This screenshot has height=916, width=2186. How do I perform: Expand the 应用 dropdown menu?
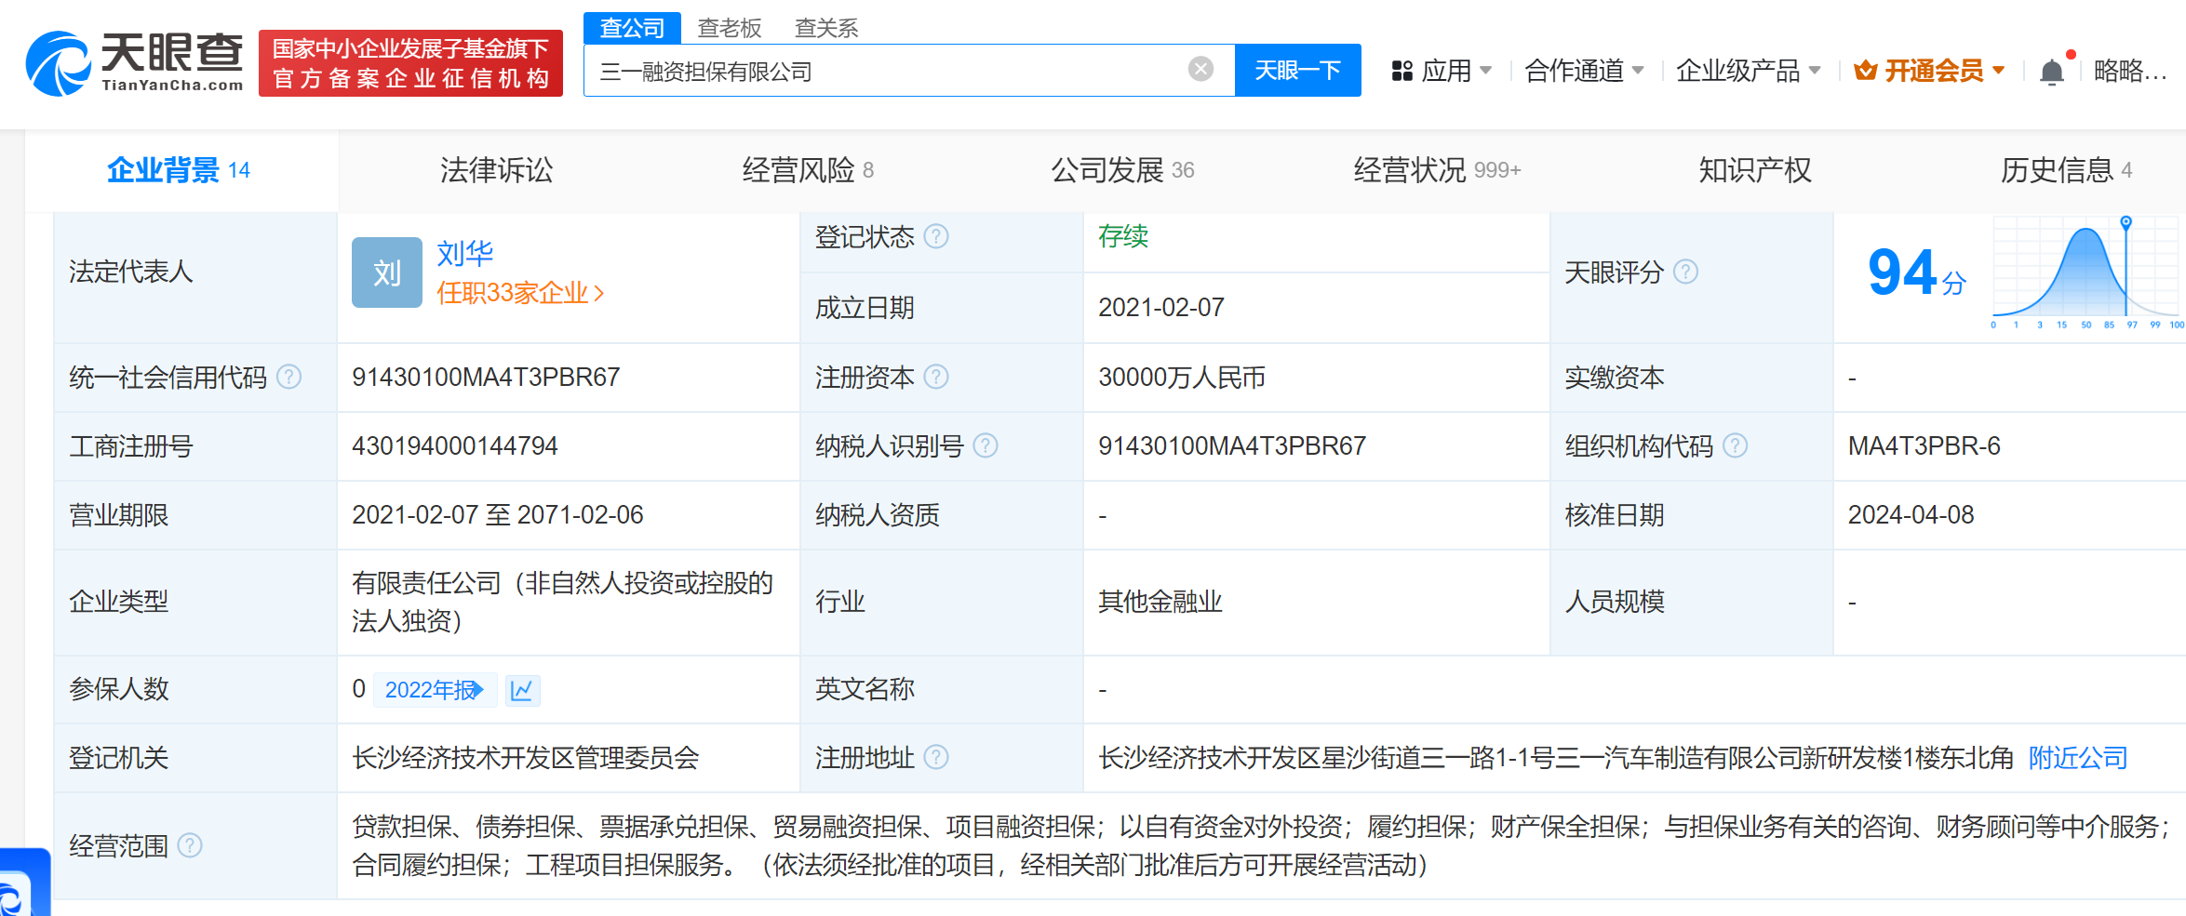click(1442, 71)
